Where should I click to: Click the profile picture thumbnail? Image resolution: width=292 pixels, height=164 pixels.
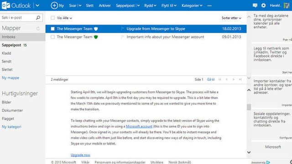click(x=287, y=5)
